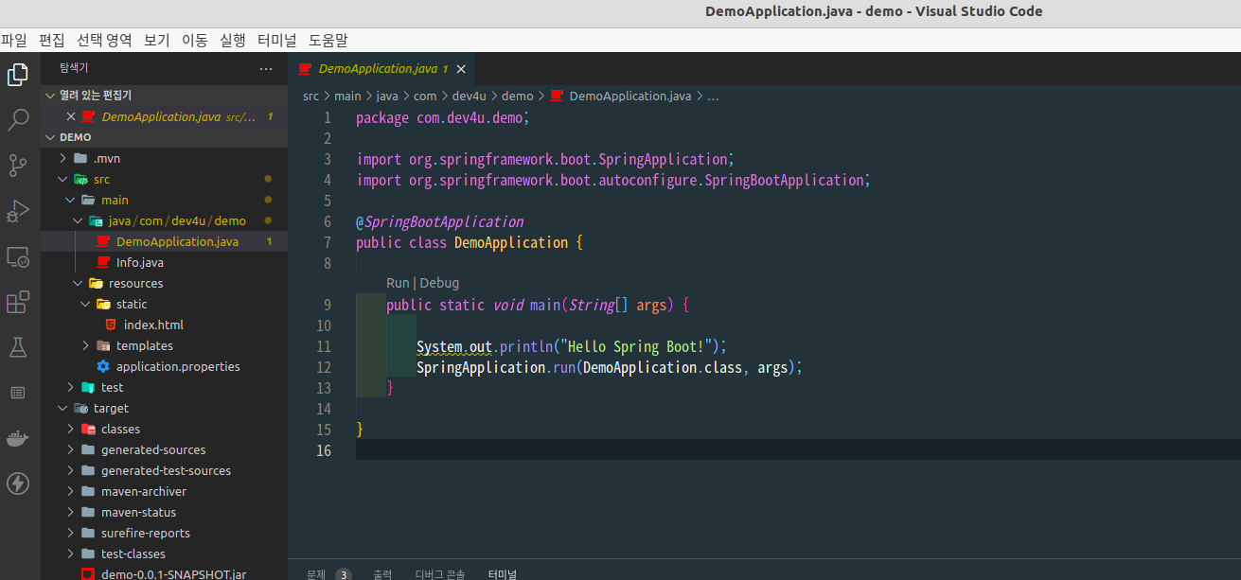Open the 보기 menu
Image resolution: width=1241 pixels, height=580 pixels.
coord(157,40)
